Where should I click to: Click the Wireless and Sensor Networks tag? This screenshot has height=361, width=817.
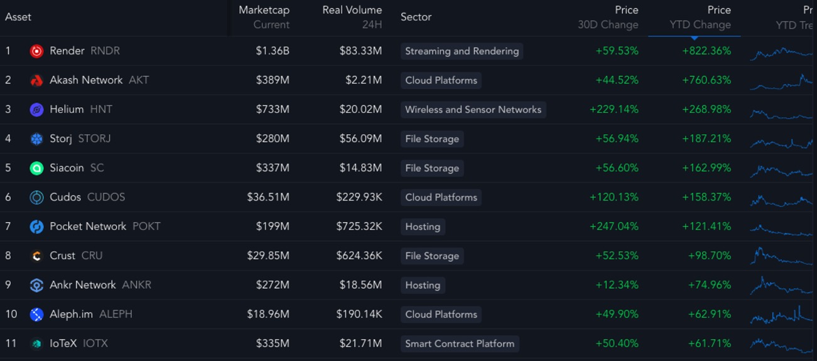473,110
